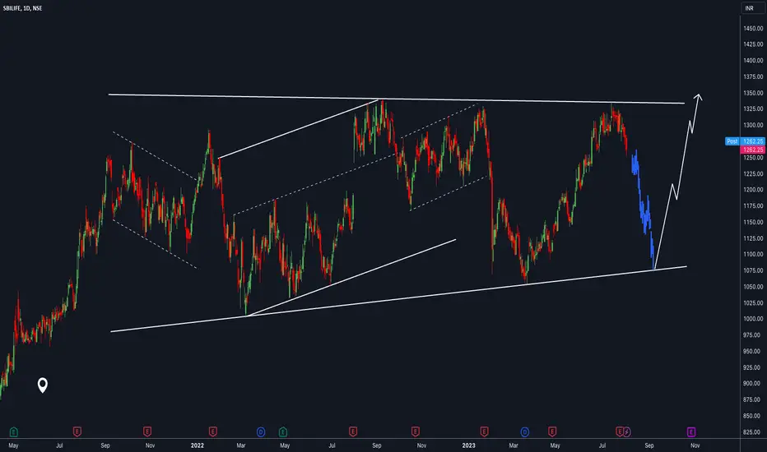Click the purple upcoming earnings marker near Nov
The width and height of the screenshot is (767, 452).
[x=691, y=432]
